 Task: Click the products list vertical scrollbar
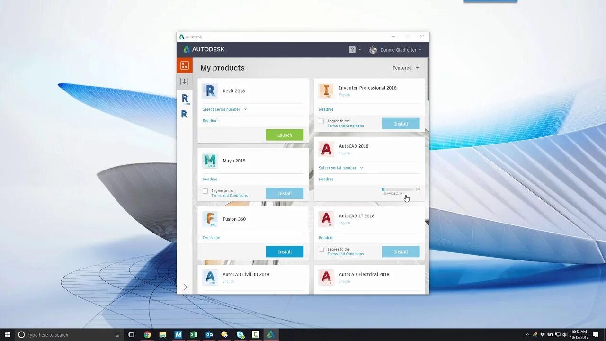(428, 80)
